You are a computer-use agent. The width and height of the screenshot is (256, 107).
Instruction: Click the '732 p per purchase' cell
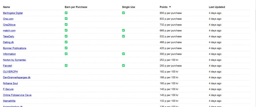171,25
